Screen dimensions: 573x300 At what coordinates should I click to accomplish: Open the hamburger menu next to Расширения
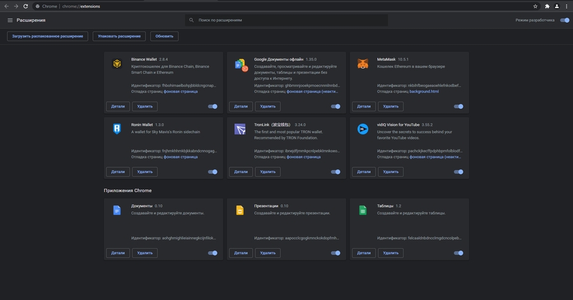(x=10, y=20)
